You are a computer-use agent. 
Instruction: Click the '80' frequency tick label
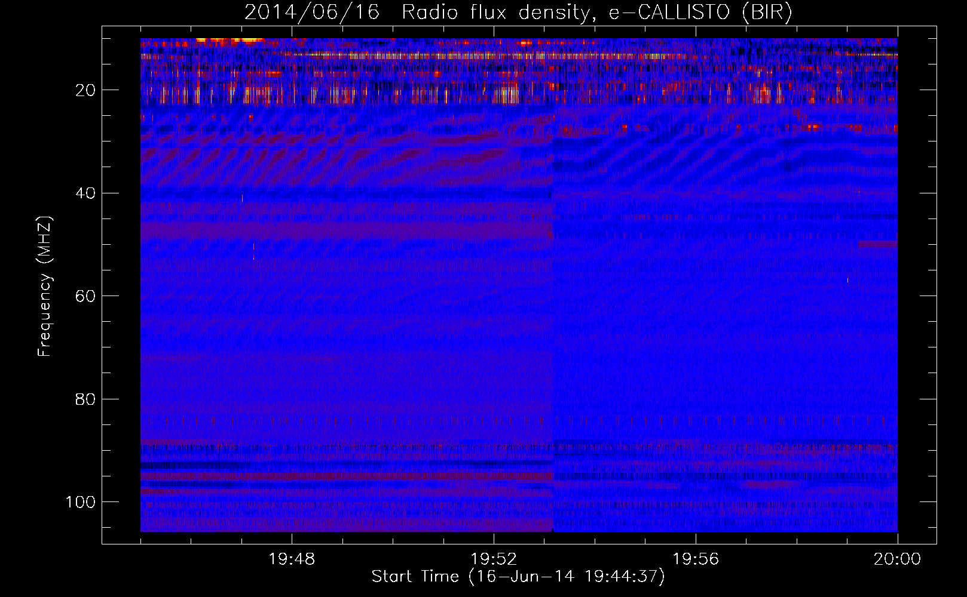point(85,399)
